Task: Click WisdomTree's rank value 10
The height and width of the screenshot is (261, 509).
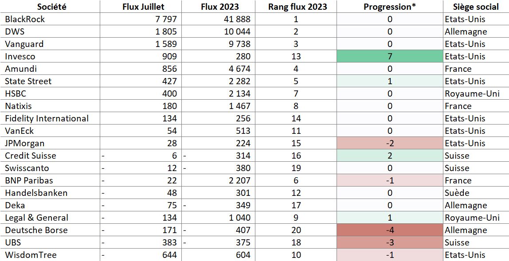Action: coord(296,255)
